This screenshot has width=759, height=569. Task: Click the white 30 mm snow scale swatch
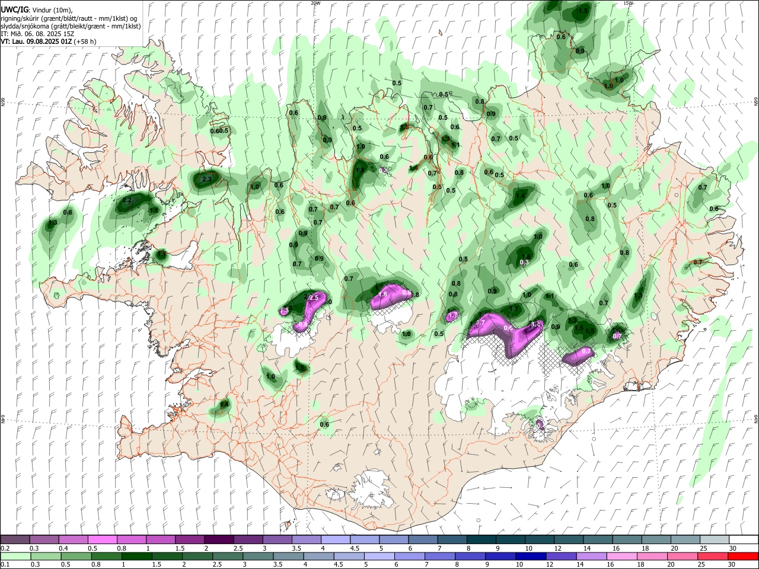tap(744, 540)
